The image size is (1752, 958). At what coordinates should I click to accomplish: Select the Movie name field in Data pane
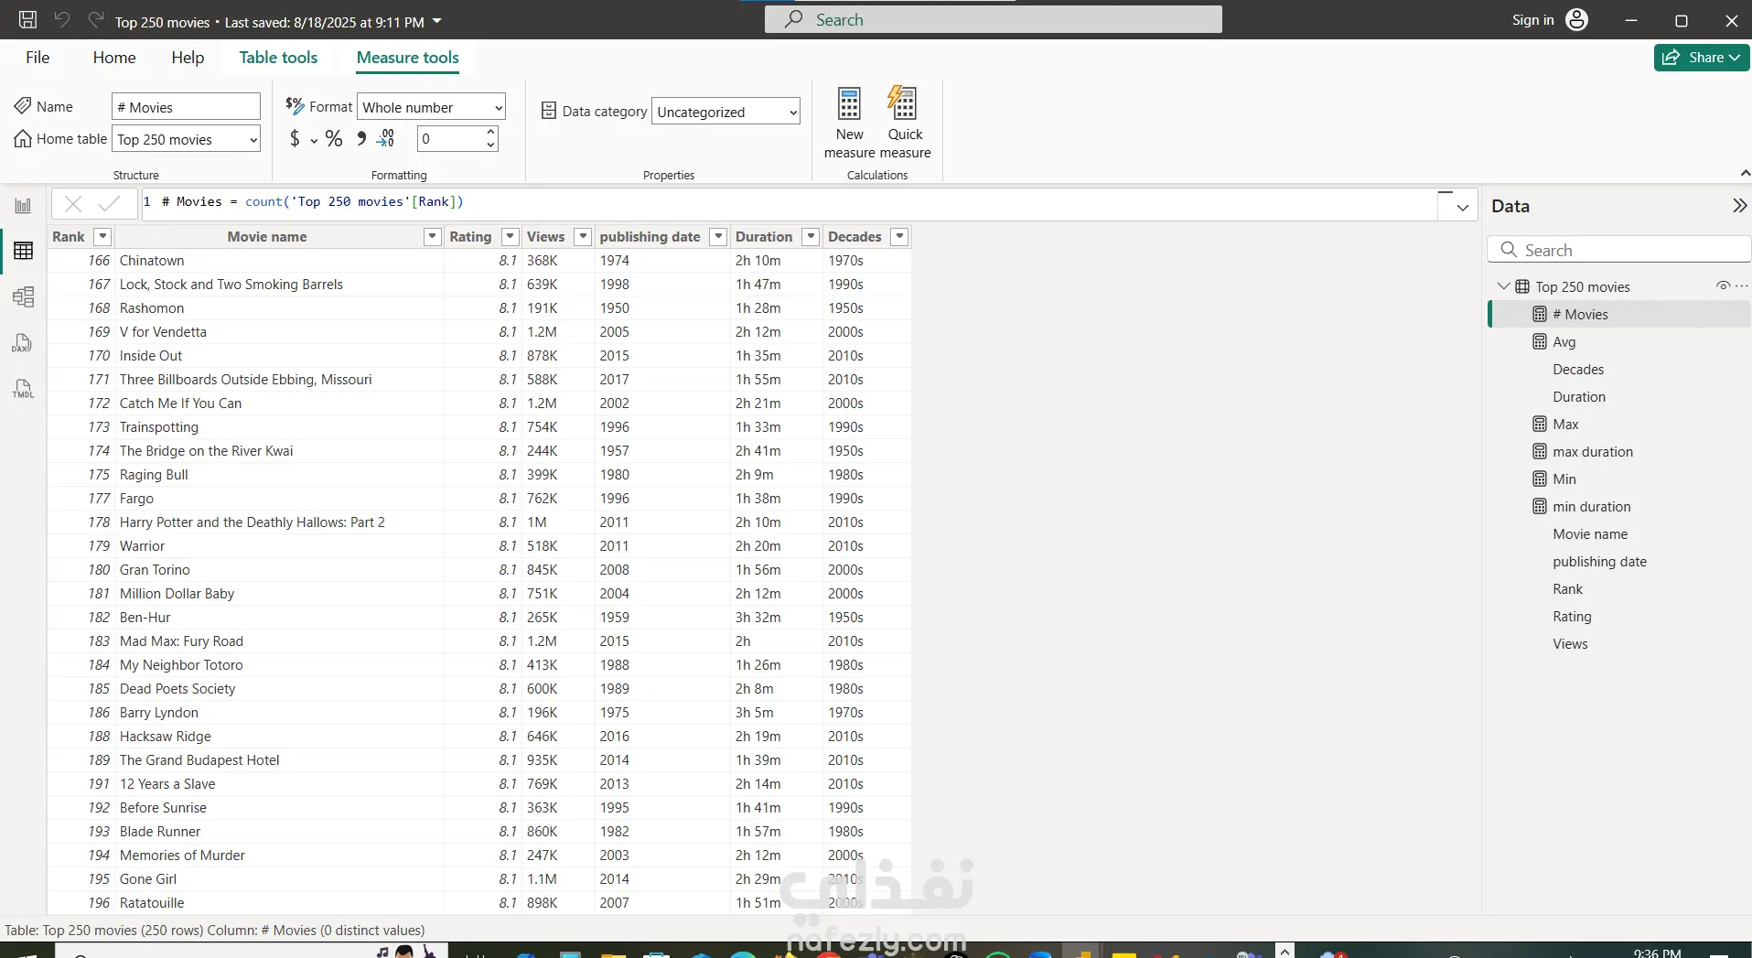pyautogui.click(x=1590, y=534)
